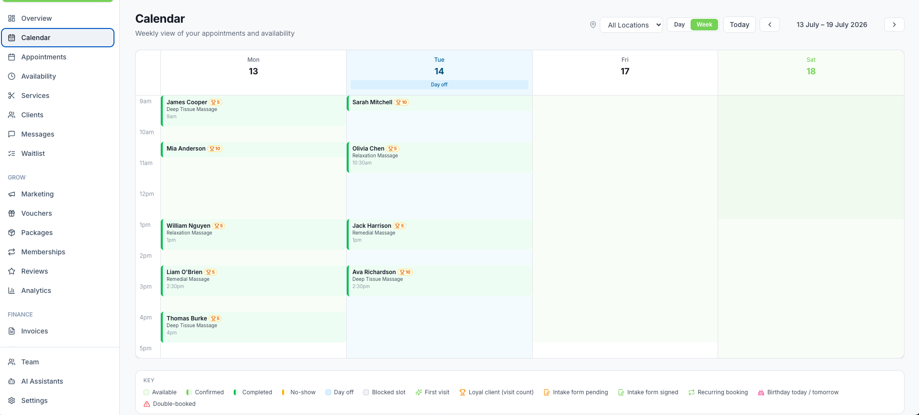The width and height of the screenshot is (919, 415).
Task: Click the Appointments sidebar icon
Action: click(x=12, y=57)
